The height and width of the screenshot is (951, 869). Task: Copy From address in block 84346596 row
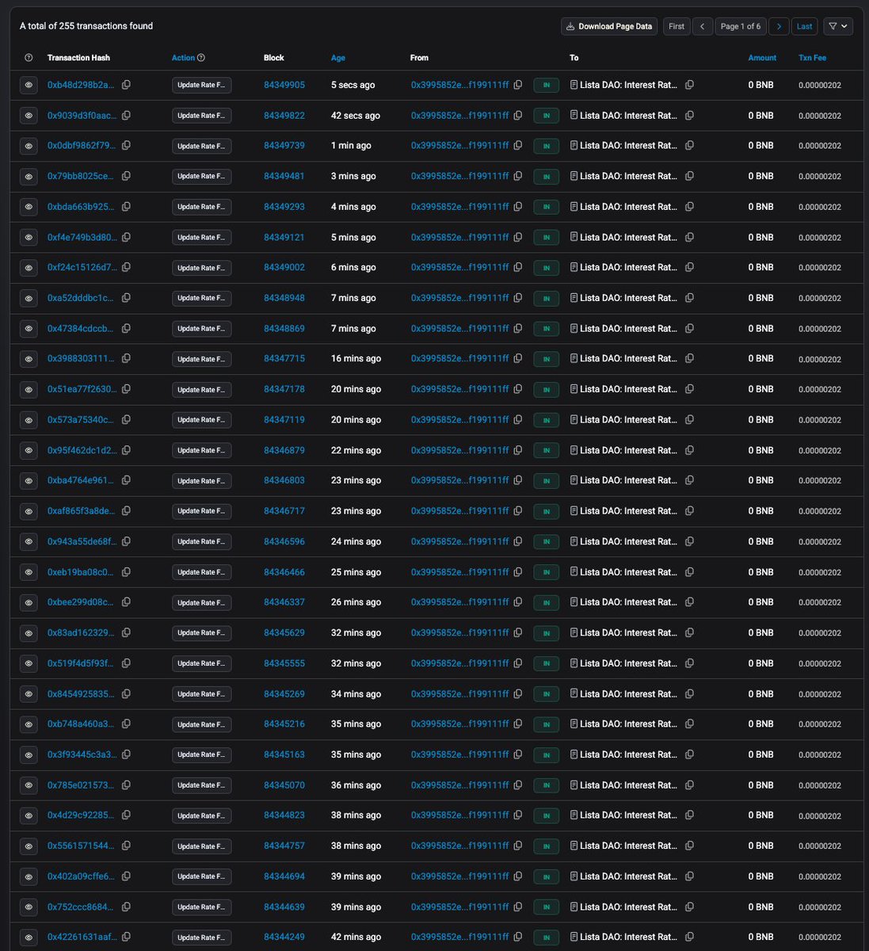coord(517,541)
